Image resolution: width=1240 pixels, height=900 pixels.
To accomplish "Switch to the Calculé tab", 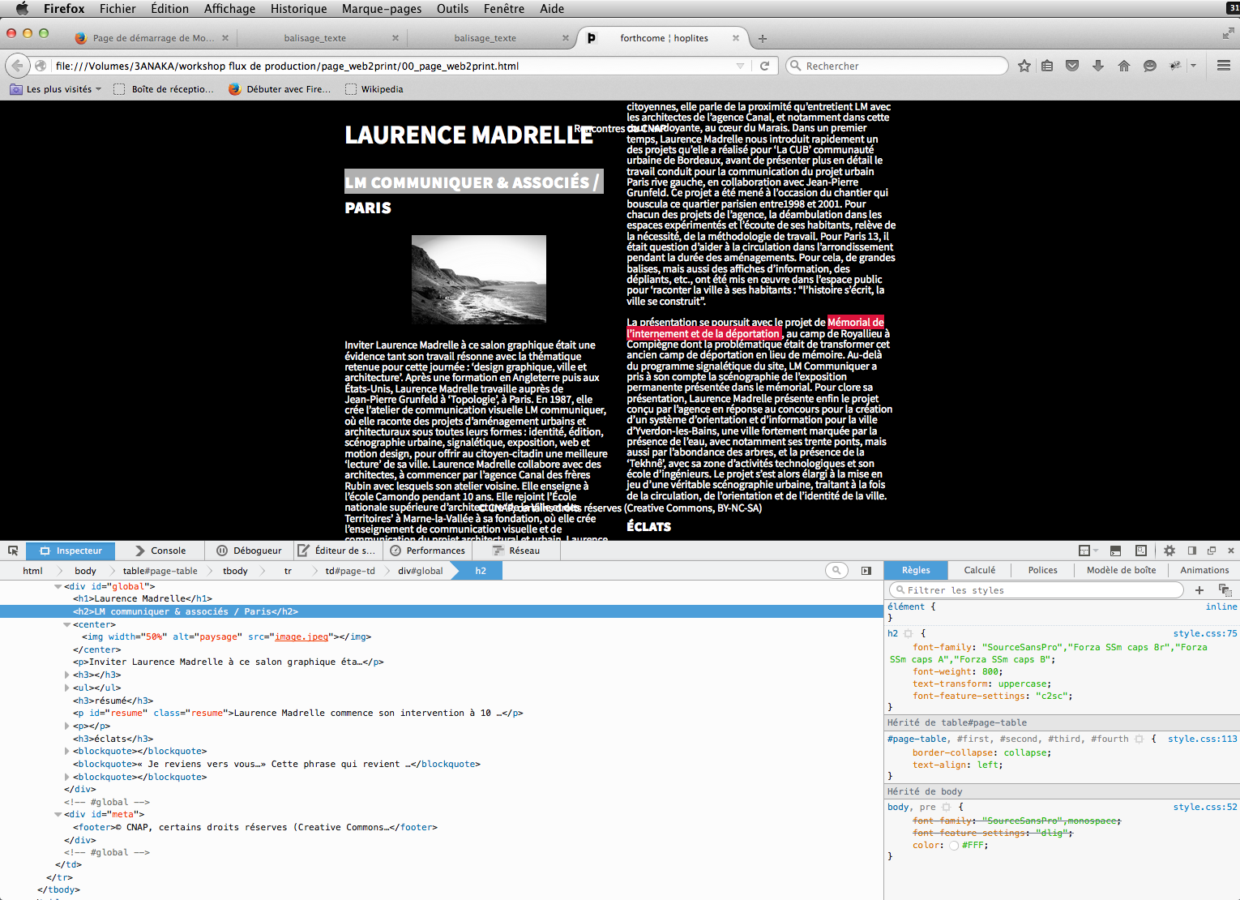I will (x=979, y=570).
